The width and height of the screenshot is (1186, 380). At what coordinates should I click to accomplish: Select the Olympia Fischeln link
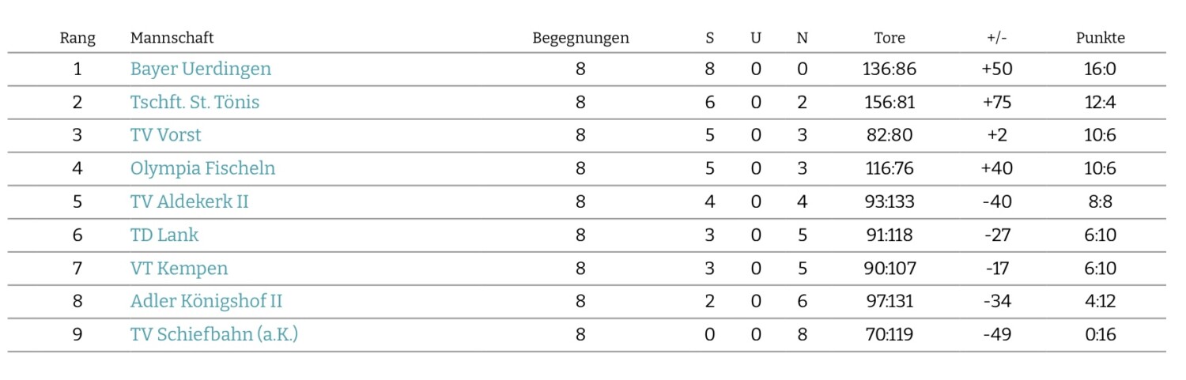[x=202, y=169]
